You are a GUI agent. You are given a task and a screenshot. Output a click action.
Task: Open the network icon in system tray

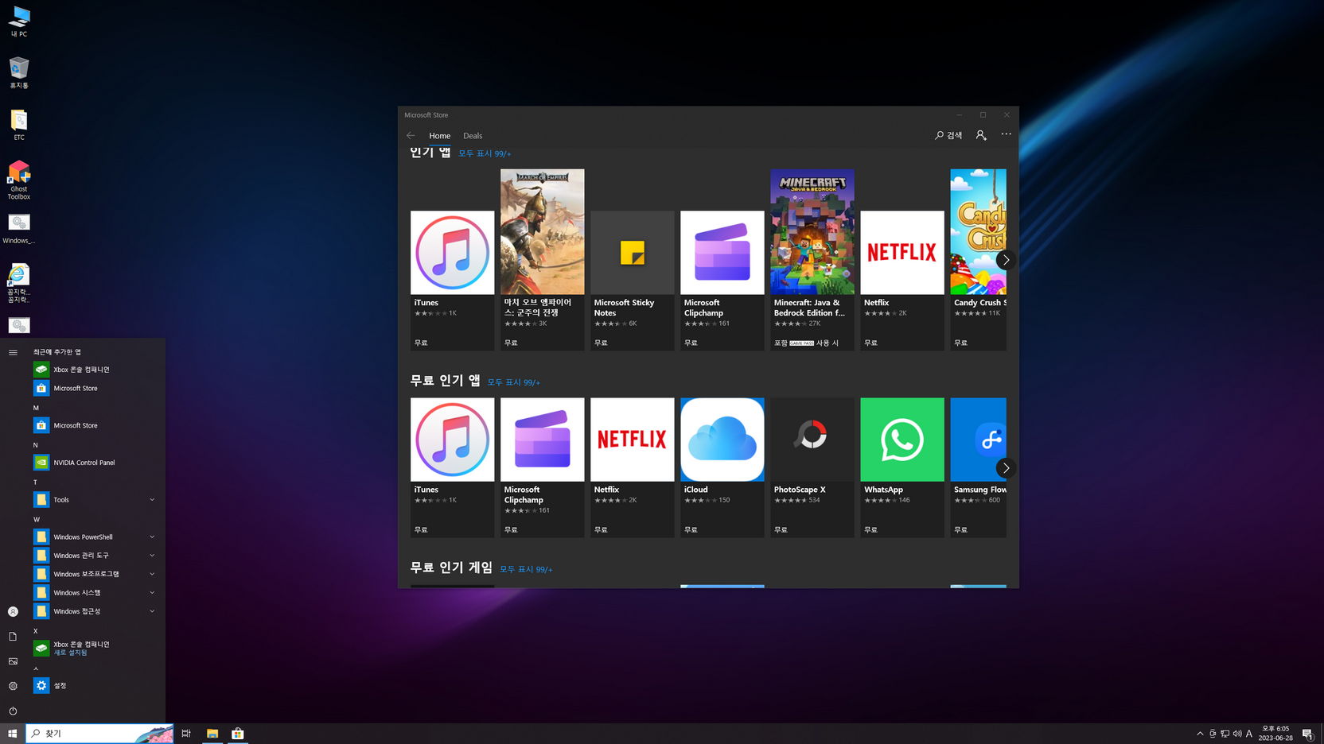coord(1225,734)
